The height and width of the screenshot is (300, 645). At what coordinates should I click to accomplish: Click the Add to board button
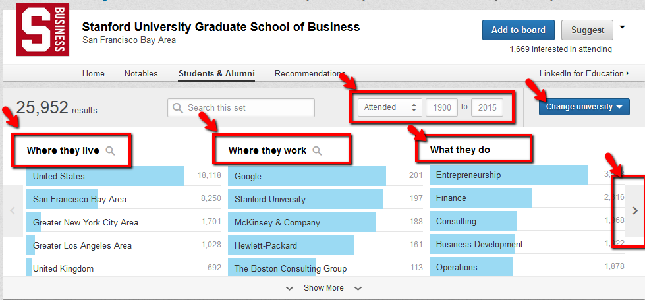(519, 30)
